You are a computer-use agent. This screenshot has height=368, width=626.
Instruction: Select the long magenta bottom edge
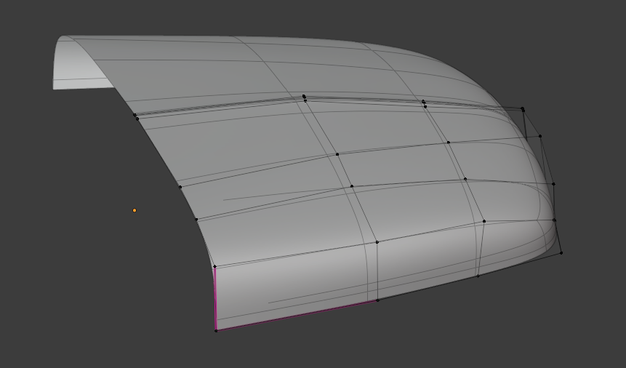tap(297, 315)
